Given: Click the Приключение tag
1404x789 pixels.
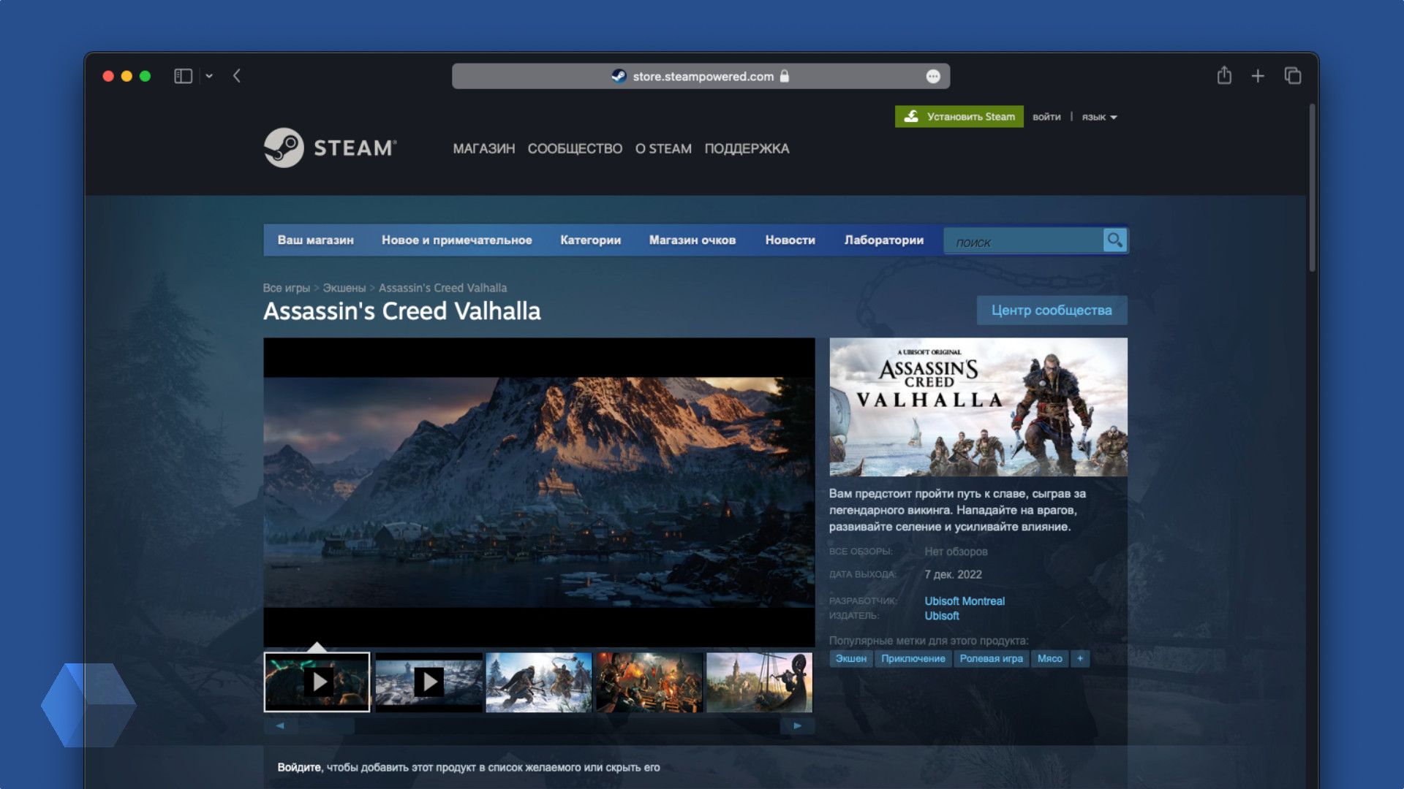Looking at the screenshot, I should tap(913, 659).
